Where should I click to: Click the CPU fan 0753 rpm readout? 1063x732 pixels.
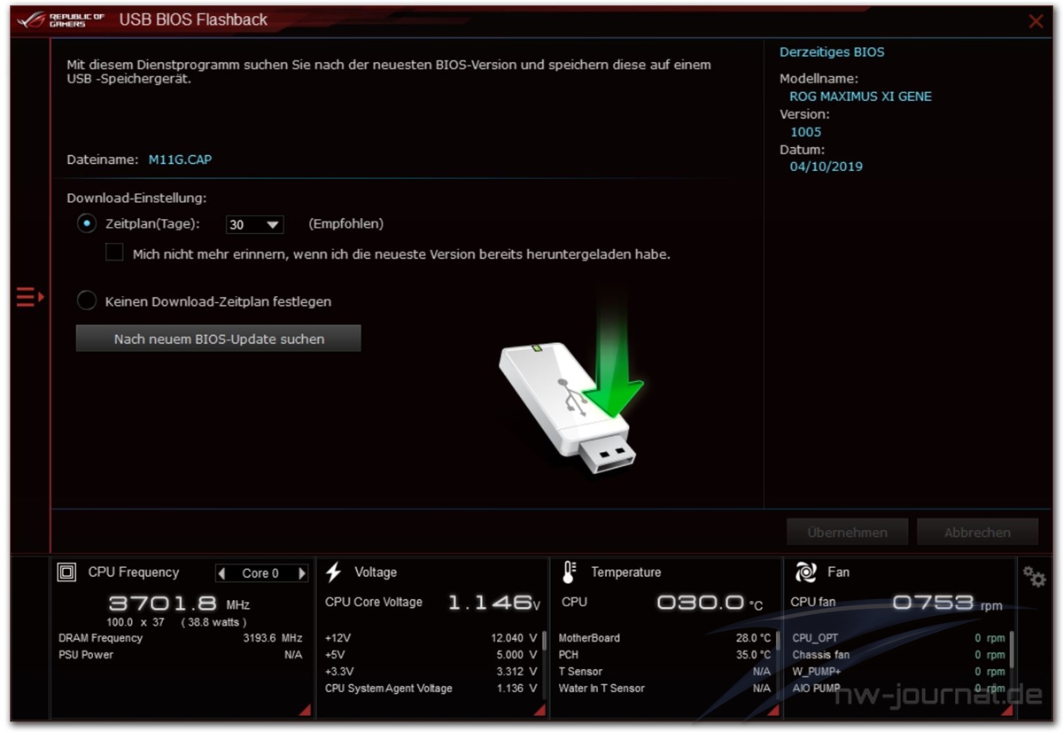click(947, 603)
